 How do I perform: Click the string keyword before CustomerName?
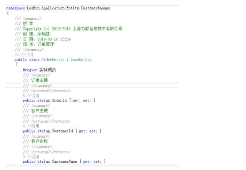click(x=43, y=162)
